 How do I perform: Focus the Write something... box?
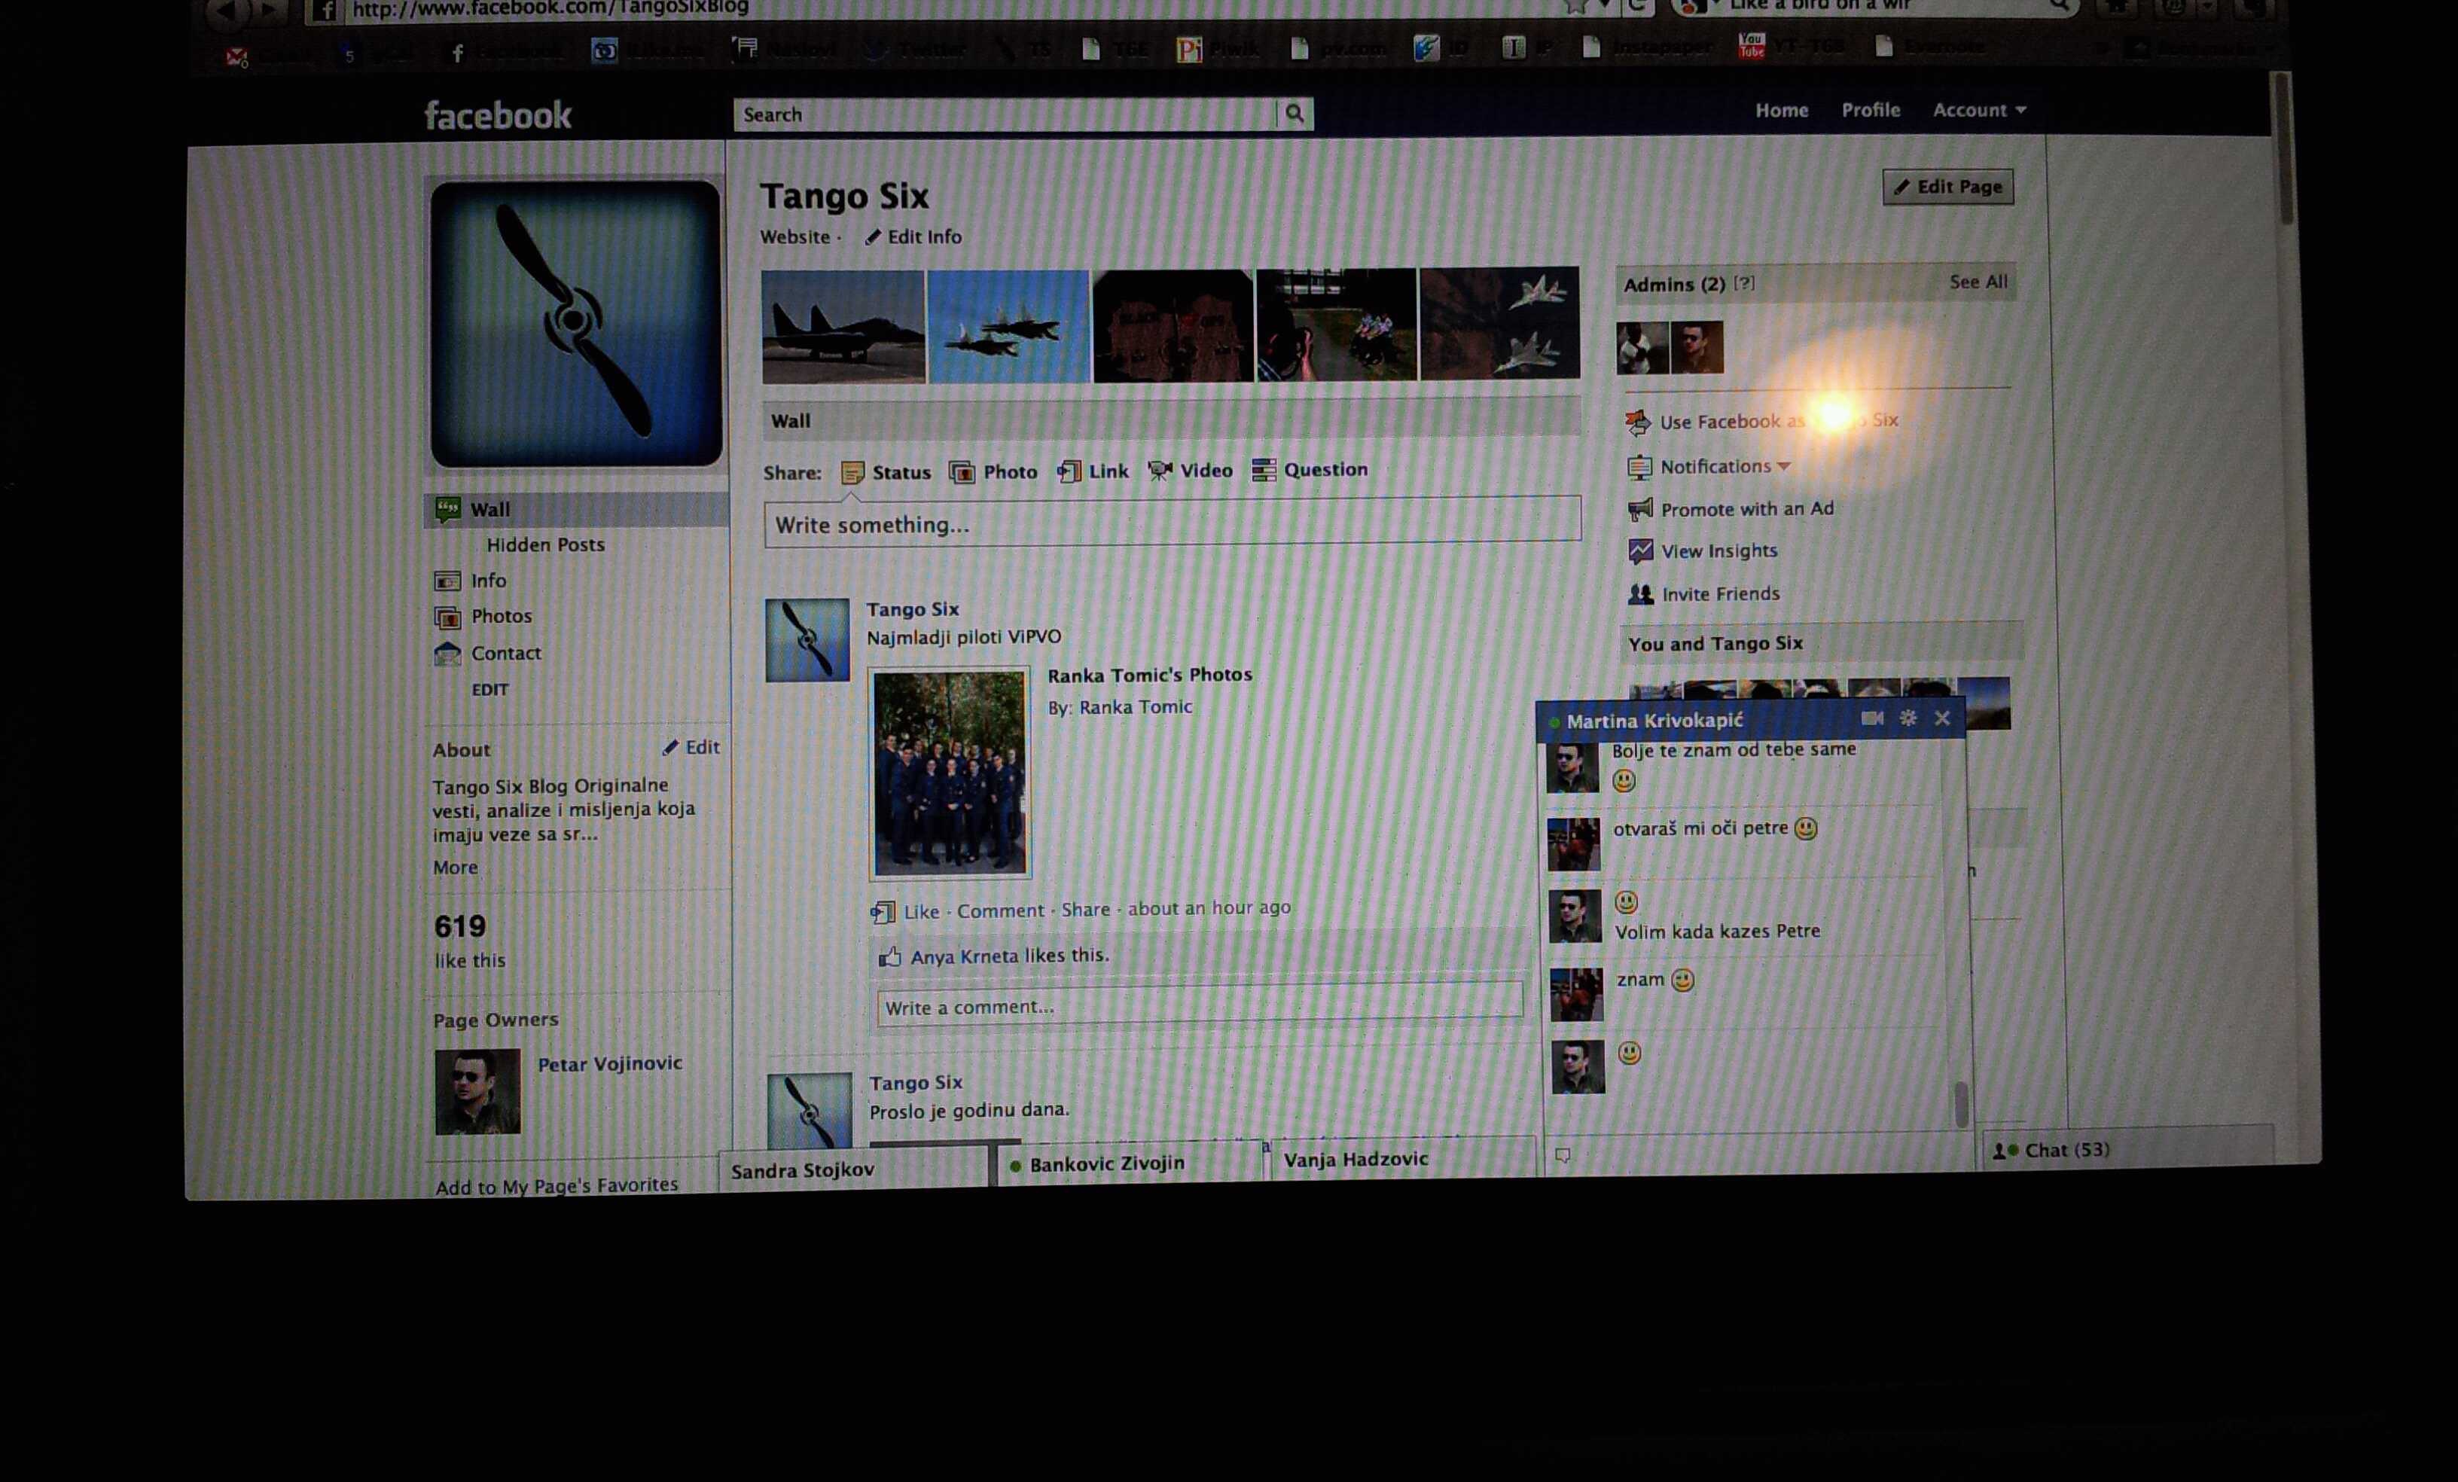(x=1172, y=523)
